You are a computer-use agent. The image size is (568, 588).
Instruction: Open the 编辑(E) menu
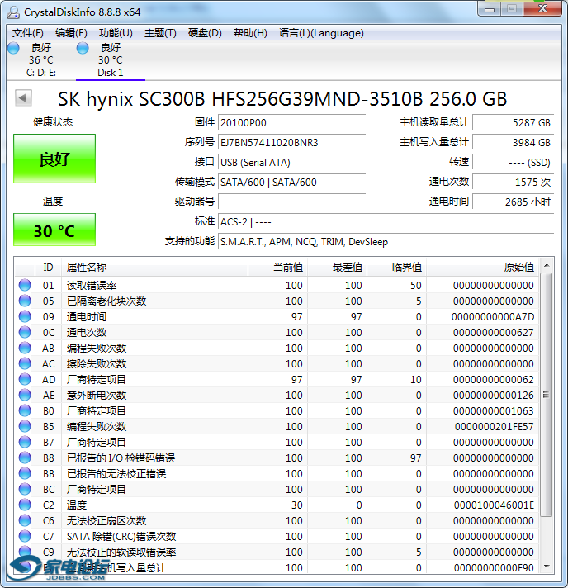71,33
